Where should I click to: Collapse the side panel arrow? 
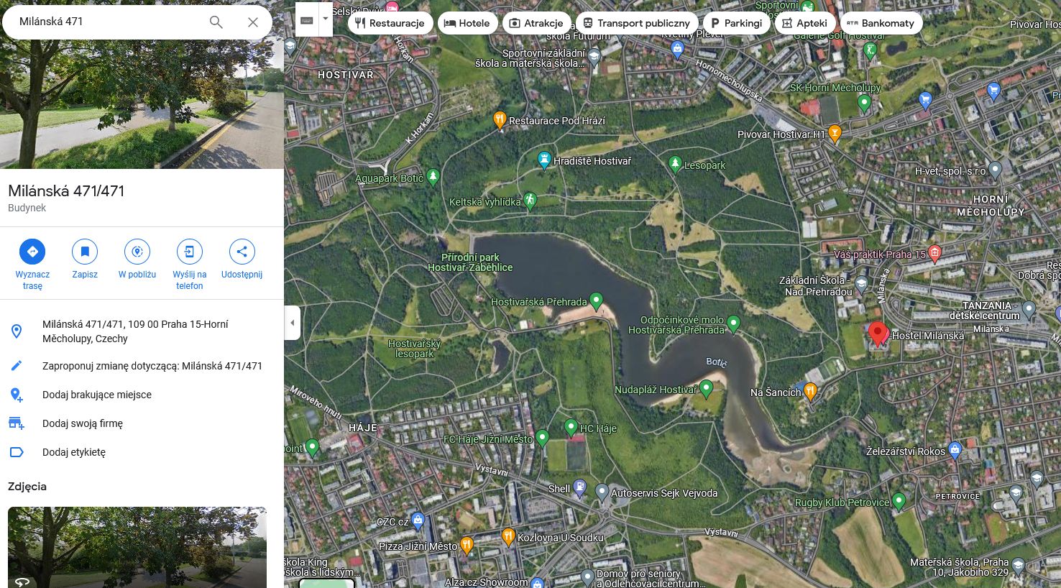[x=292, y=323]
